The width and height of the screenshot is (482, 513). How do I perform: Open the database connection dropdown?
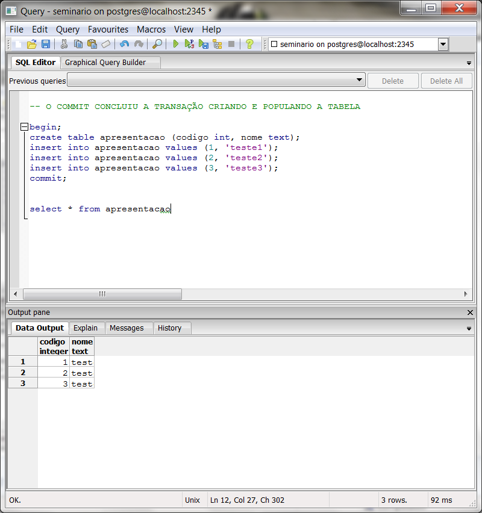tap(443, 44)
